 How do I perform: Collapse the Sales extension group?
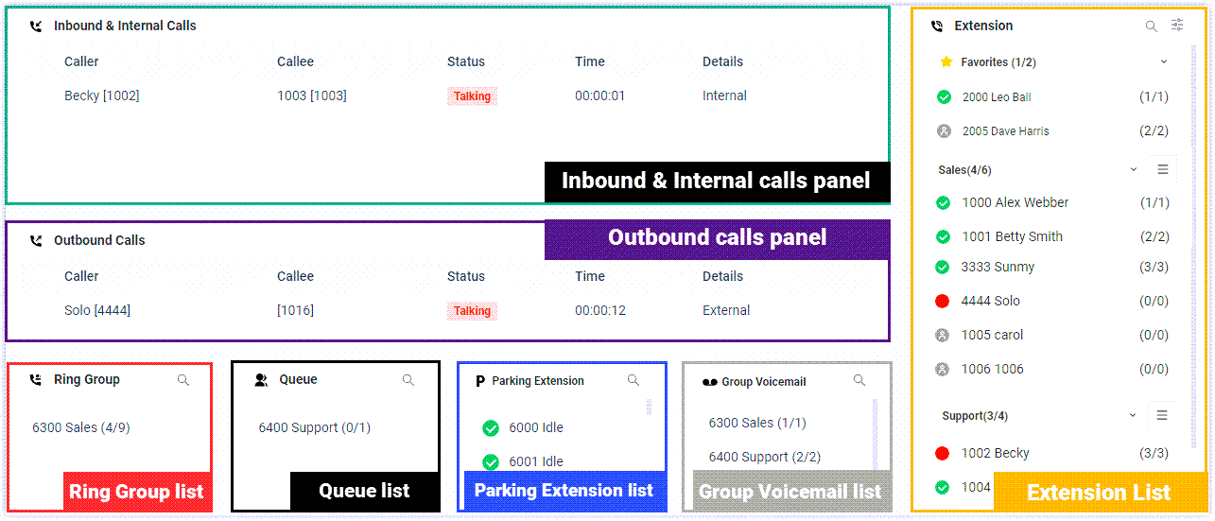coord(1134,170)
